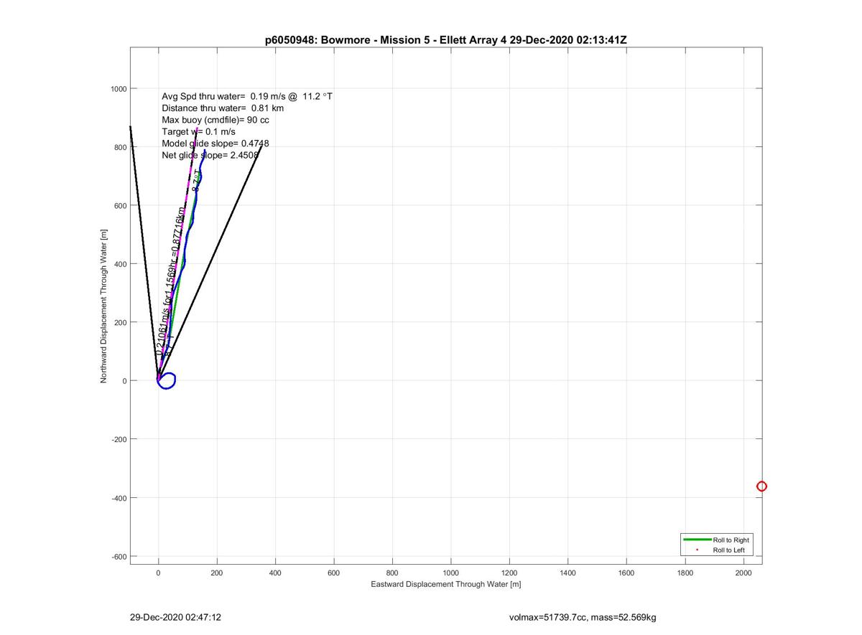Click the 1000 tick on the eastward axis

pos(451,573)
